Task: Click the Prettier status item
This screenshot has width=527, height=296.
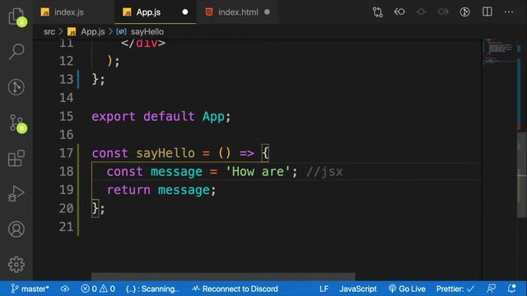Action: (x=455, y=289)
